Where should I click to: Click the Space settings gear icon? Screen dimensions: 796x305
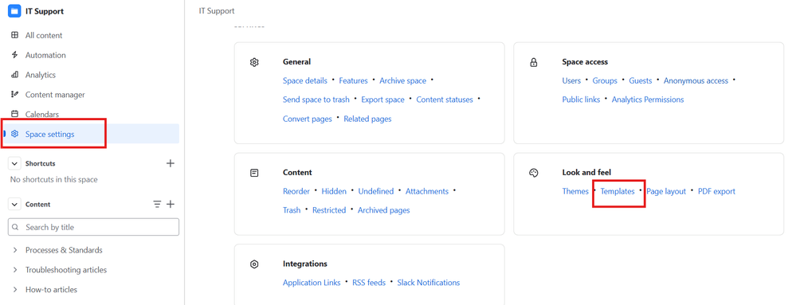[14, 134]
